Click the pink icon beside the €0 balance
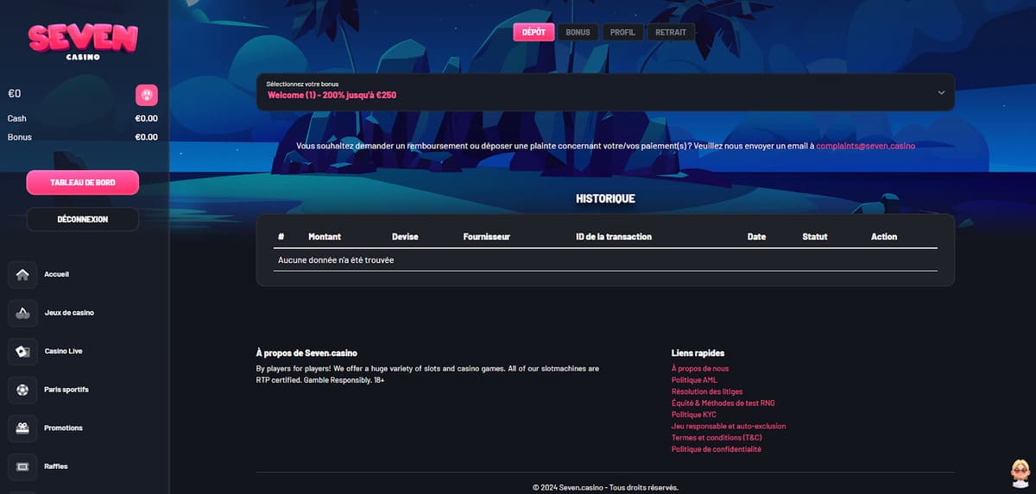 [x=147, y=94]
